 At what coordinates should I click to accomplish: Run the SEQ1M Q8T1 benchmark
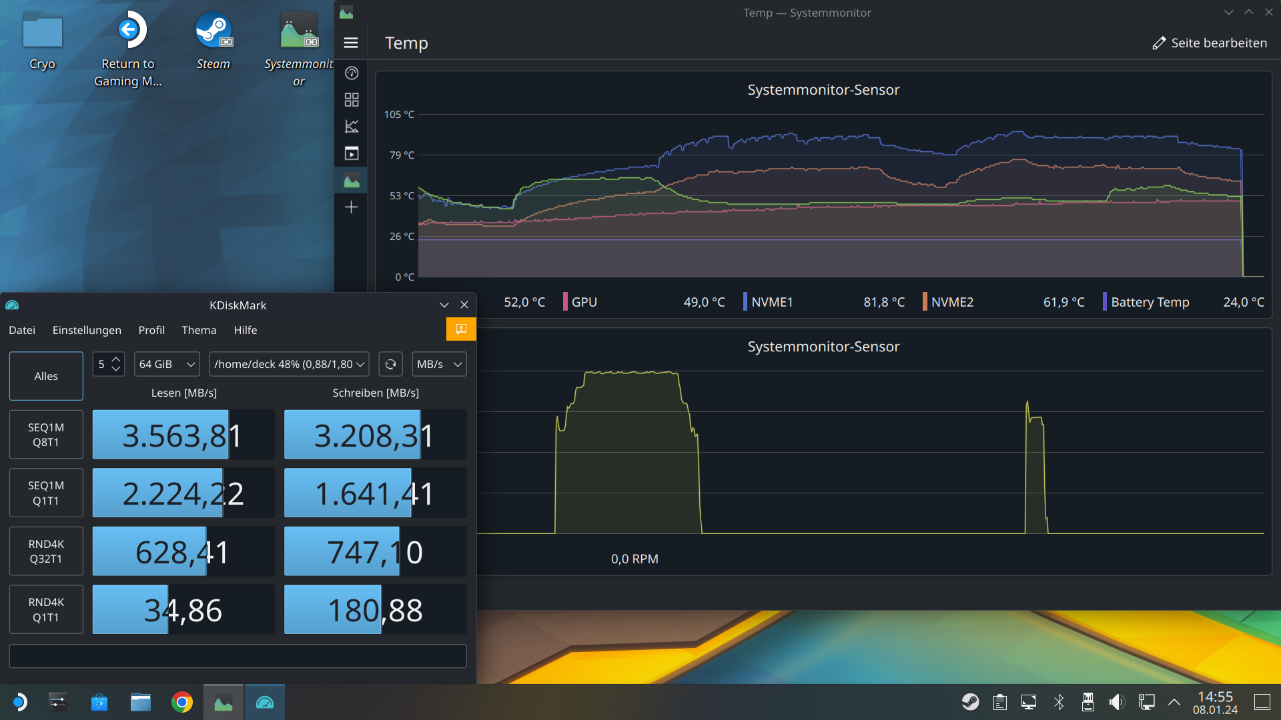pyautogui.click(x=46, y=435)
